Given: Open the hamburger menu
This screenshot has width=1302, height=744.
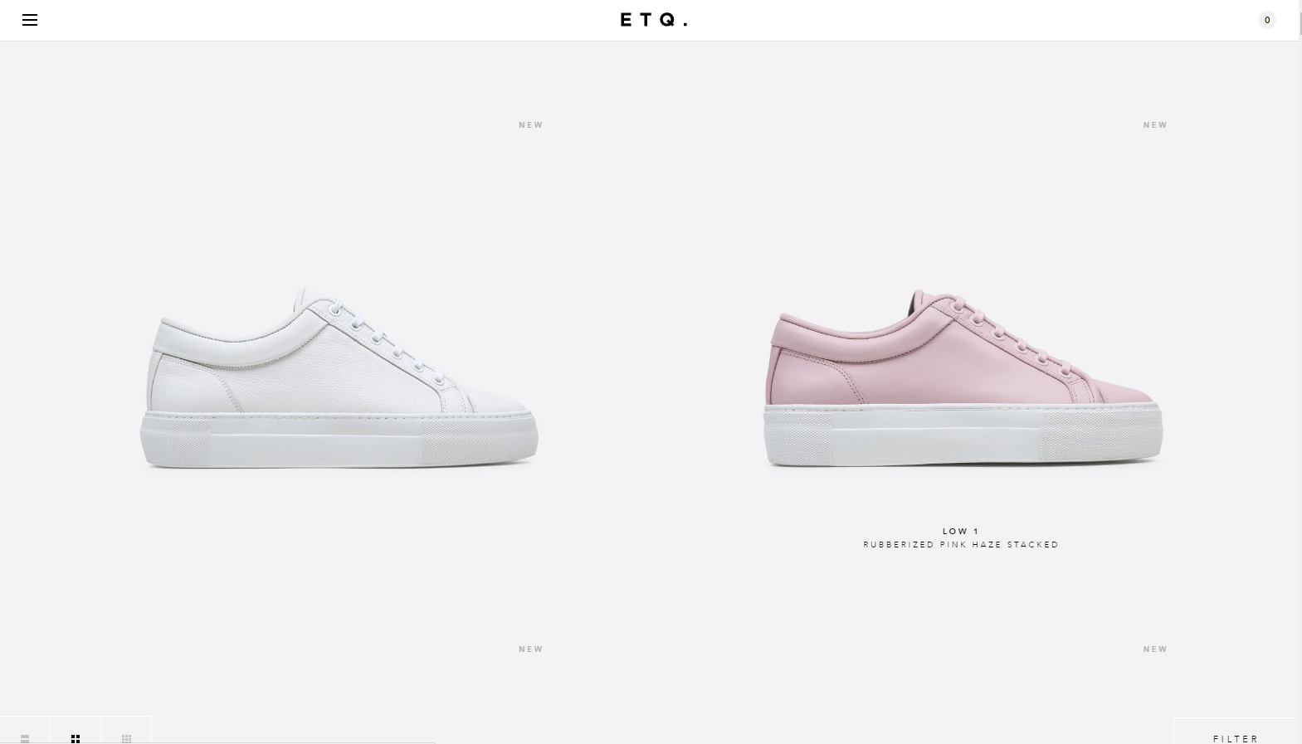Looking at the screenshot, I should [30, 20].
